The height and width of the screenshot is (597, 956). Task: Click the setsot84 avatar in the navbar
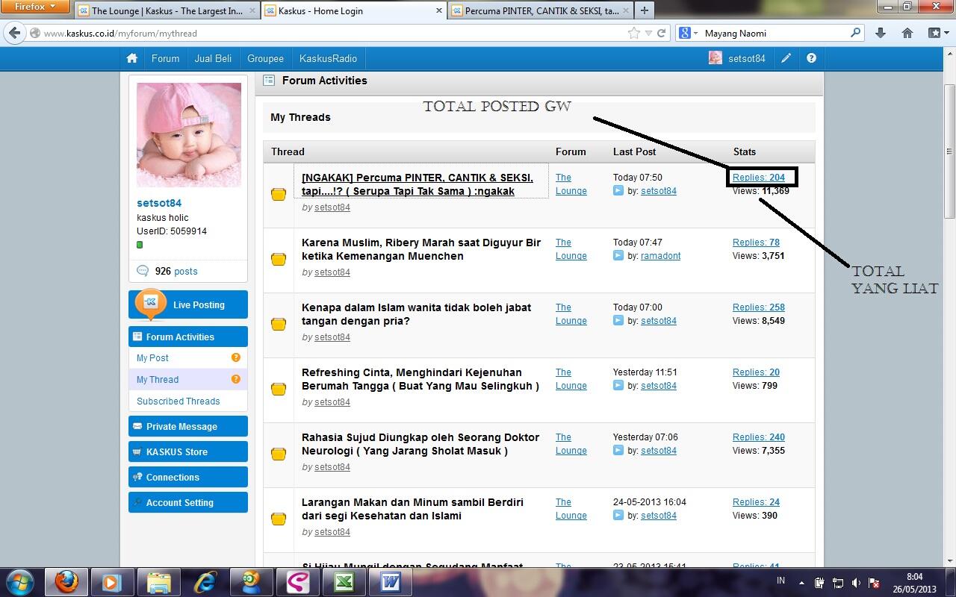[716, 58]
